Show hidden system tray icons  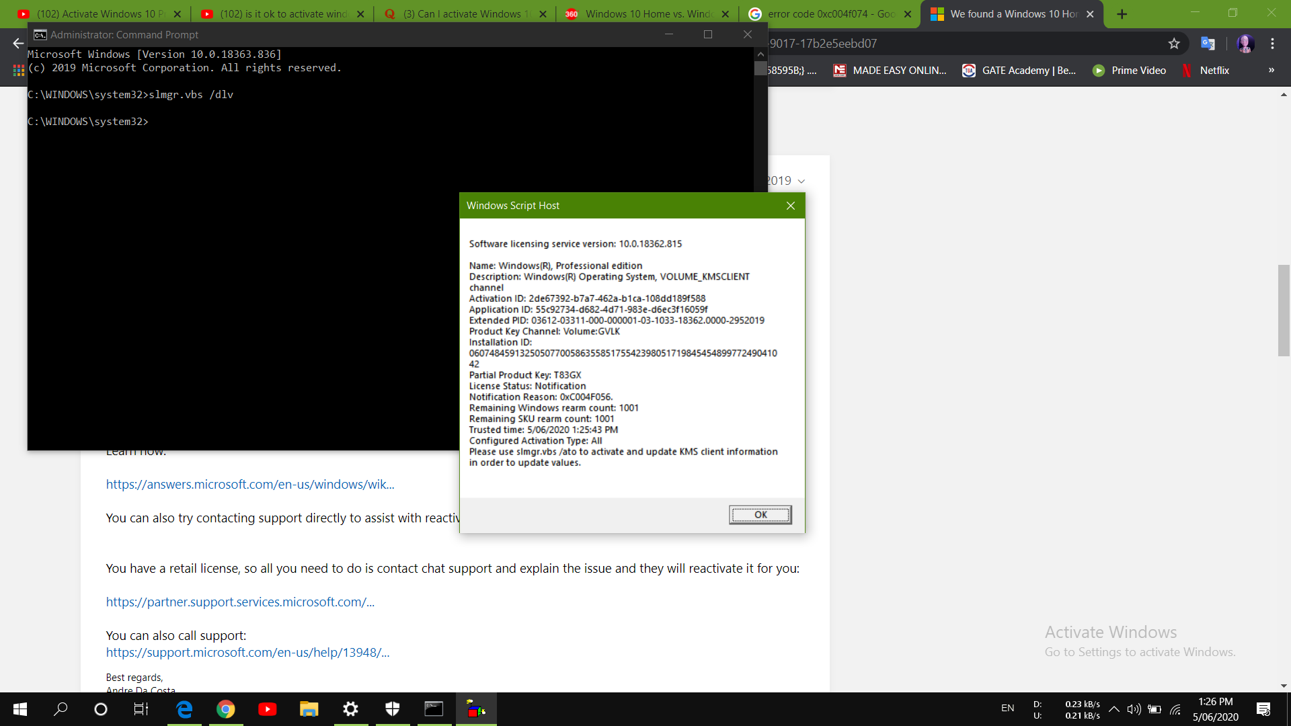point(1114,709)
